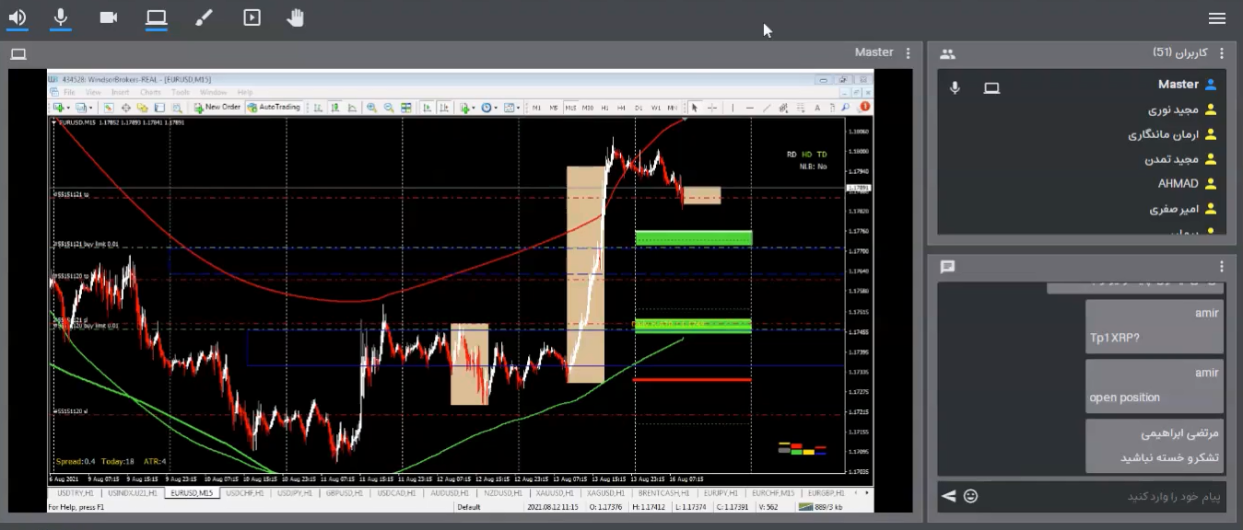The height and width of the screenshot is (530, 1243).
Task: Toggle the speaker audio icon
Action: click(x=18, y=17)
